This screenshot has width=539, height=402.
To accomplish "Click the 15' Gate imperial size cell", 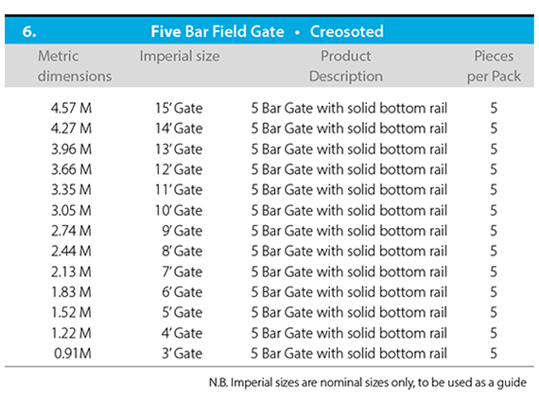I will 179,108.
